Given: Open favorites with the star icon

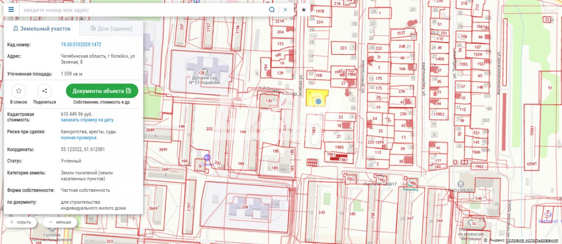Looking at the screenshot, I should point(304,10).
